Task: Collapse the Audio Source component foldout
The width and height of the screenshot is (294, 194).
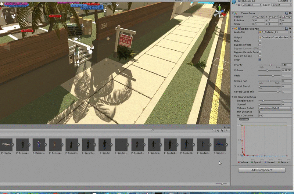Action: point(233,29)
